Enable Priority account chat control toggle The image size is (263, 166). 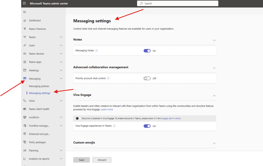tap(147, 78)
